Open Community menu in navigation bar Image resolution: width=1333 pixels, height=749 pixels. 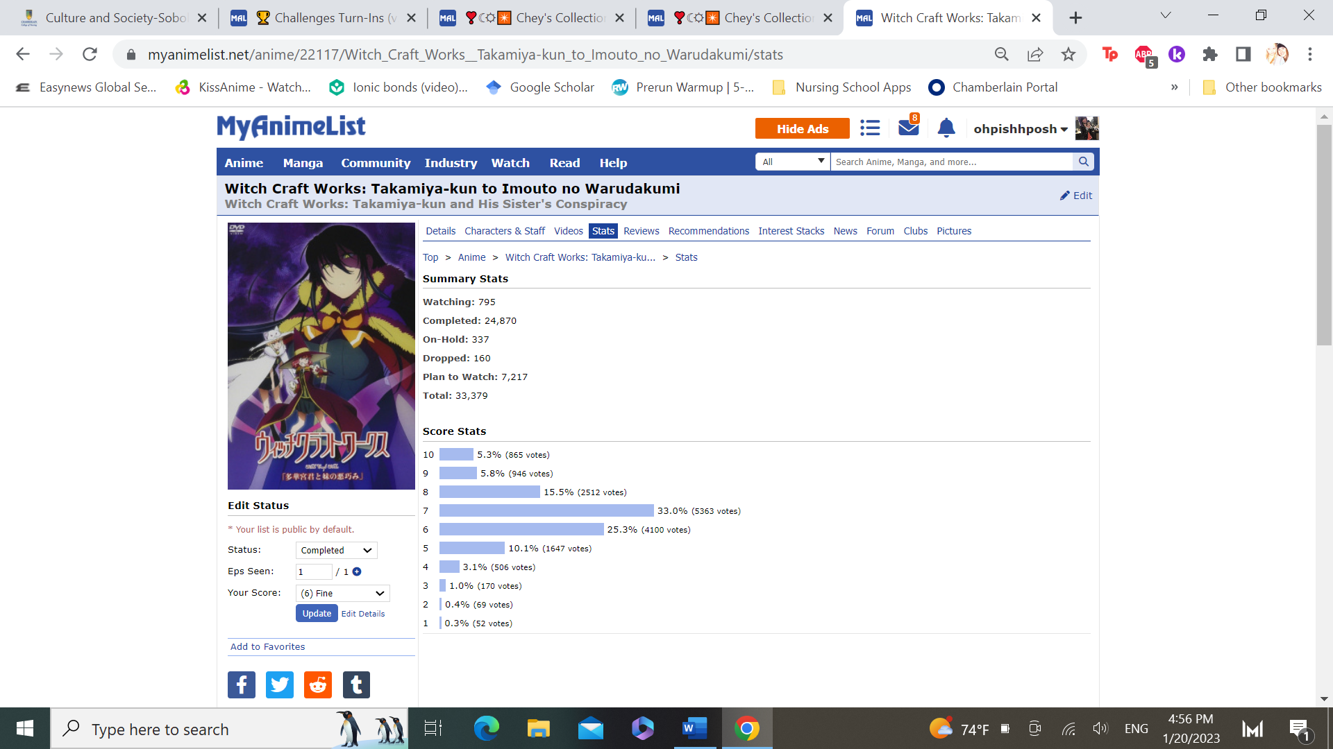(x=376, y=163)
